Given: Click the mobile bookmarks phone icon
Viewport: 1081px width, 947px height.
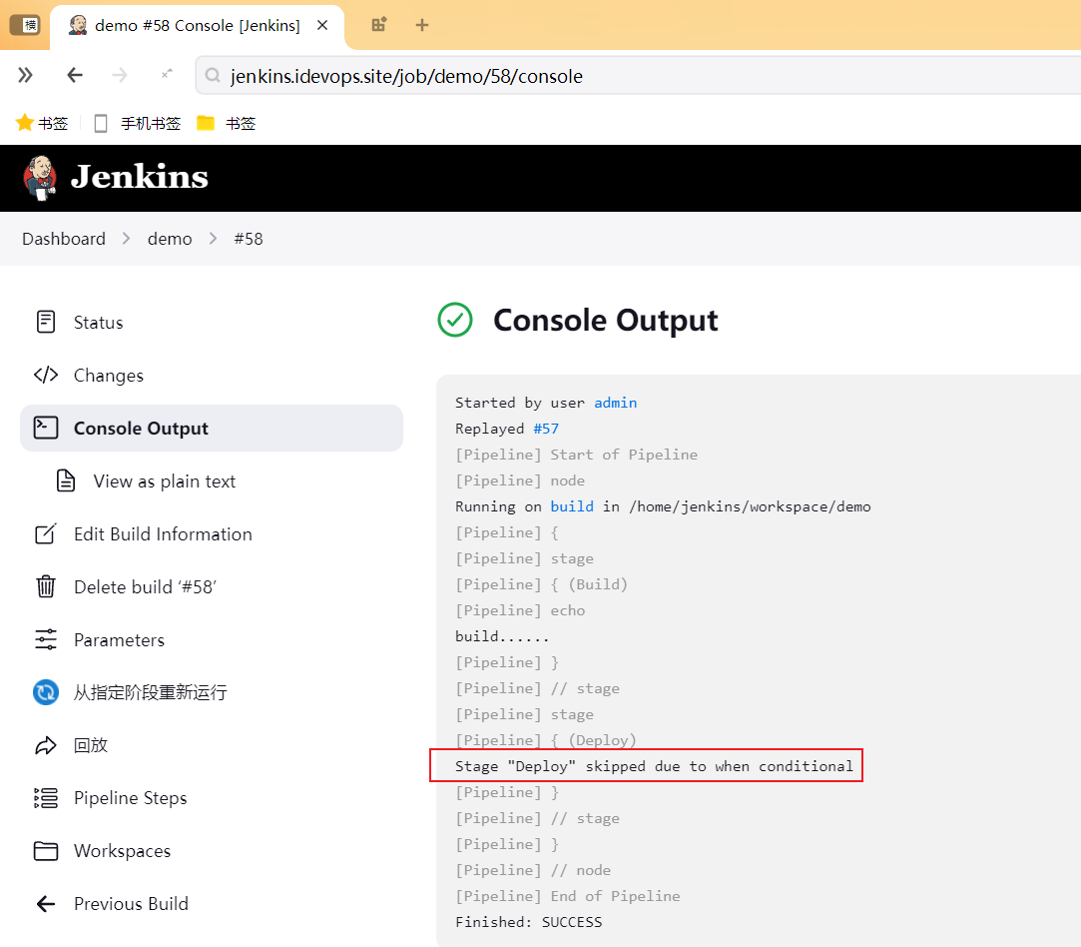Looking at the screenshot, I should point(101,124).
